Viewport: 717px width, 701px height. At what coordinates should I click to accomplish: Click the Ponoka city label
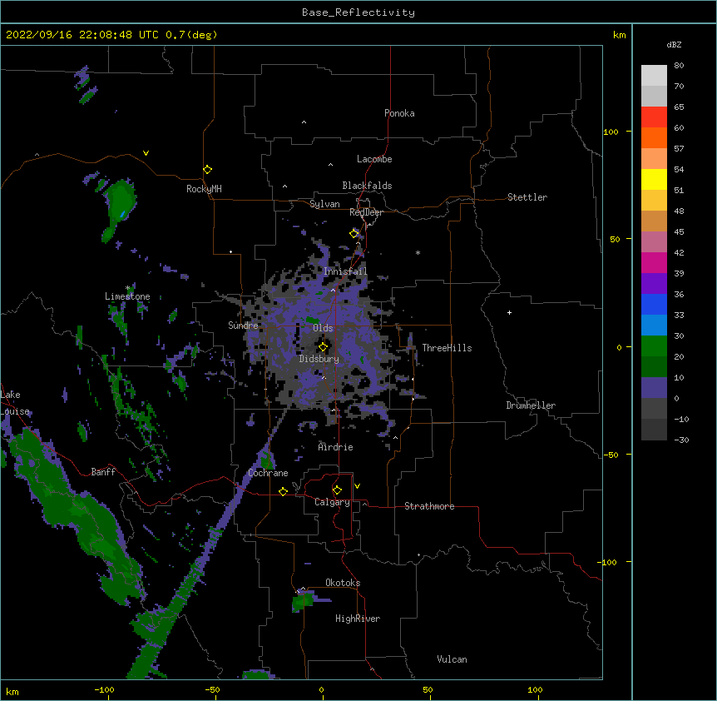point(399,113)
